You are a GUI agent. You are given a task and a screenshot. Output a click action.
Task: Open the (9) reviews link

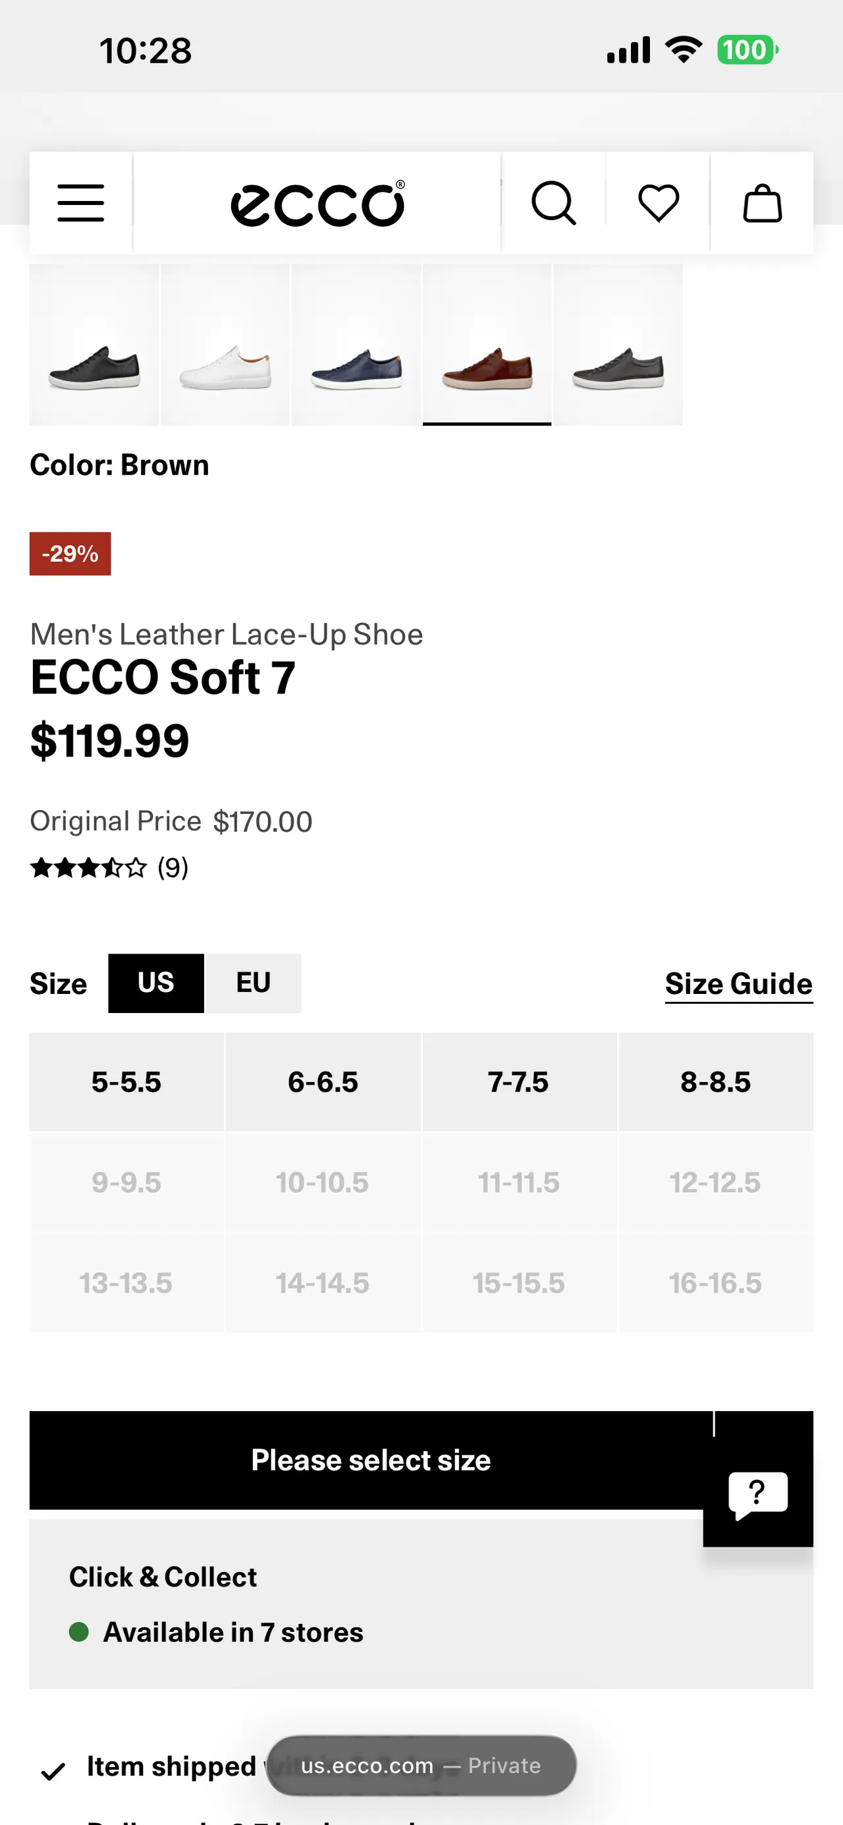[172, 867]
